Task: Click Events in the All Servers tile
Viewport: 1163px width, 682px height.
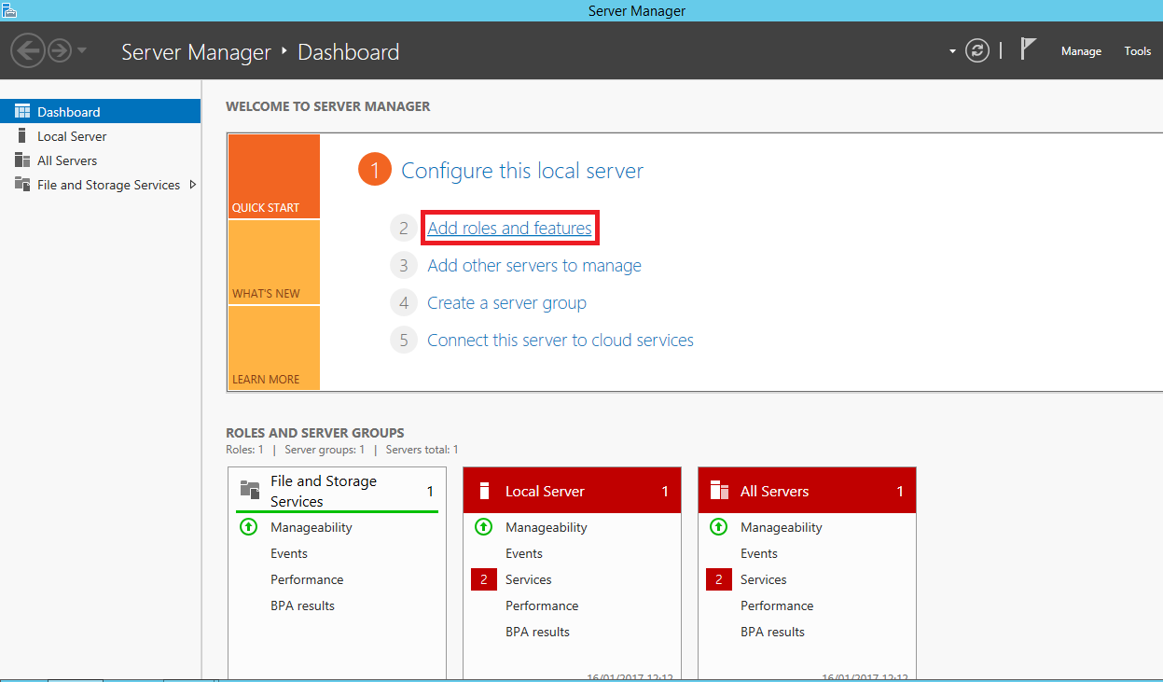Action: point(759,553)
